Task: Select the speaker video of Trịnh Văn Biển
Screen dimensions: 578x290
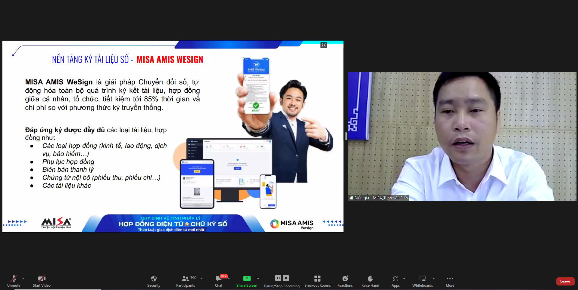Action: (462, 136)
